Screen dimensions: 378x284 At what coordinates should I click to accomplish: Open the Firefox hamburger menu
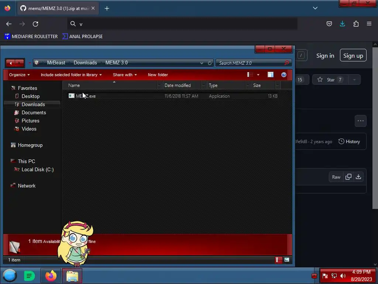tap(369, 24)
